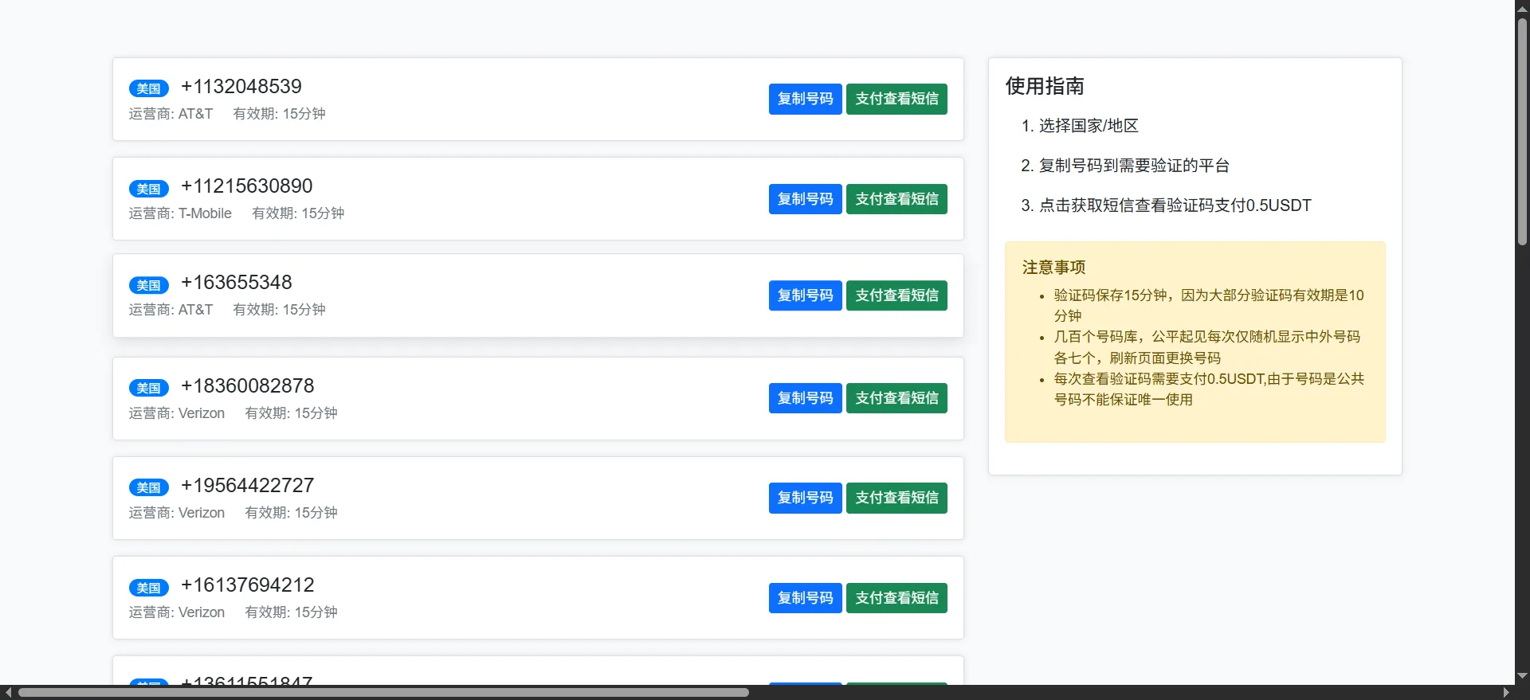The height and width of the screenshot is (700, 1530).
Task: Pay to view SMS for +16137694212
Action: 896,598
